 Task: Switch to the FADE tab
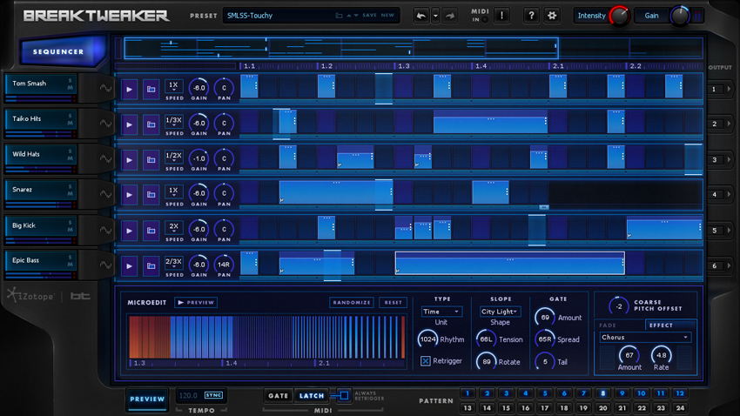coord(608,325)
